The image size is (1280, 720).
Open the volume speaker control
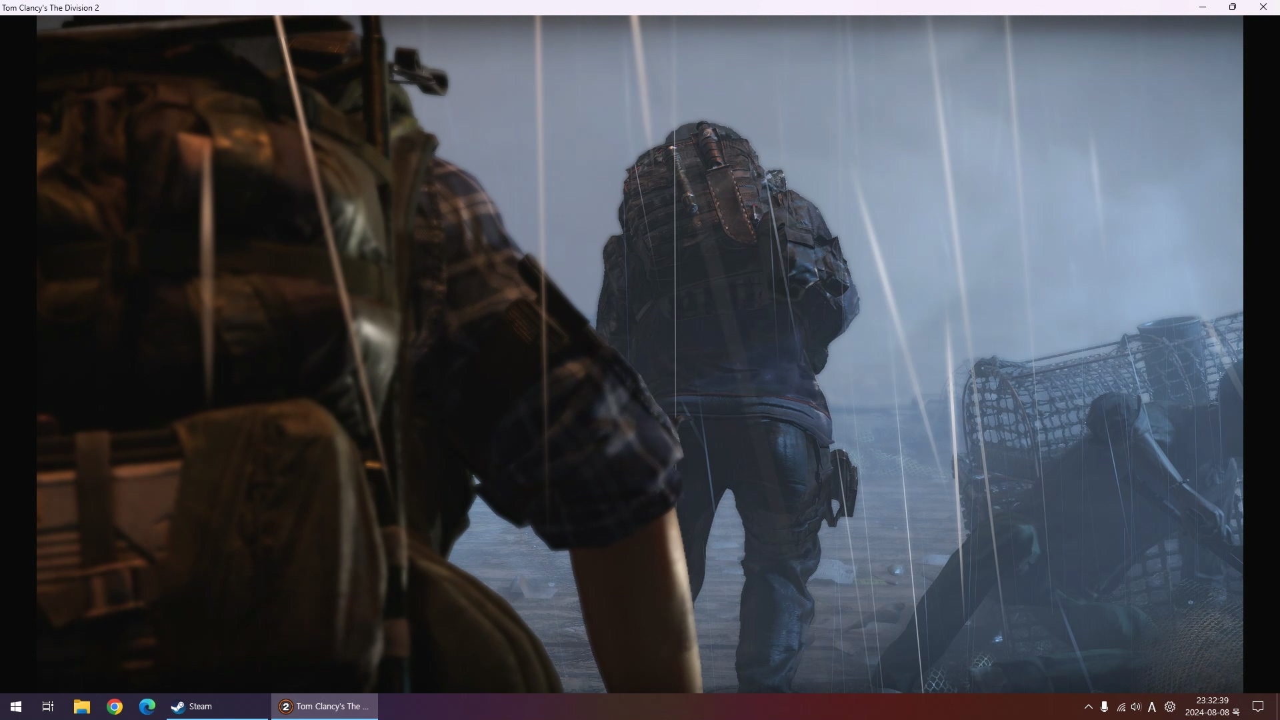pyautogui.click(x=1136, y=707)
